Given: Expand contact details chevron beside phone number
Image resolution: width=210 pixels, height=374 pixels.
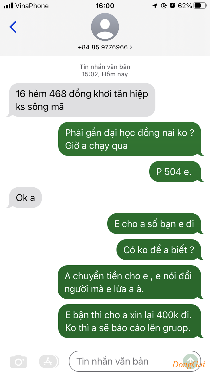Looking at the screenshot, I should pyautogui.click(x=131, y=47).
